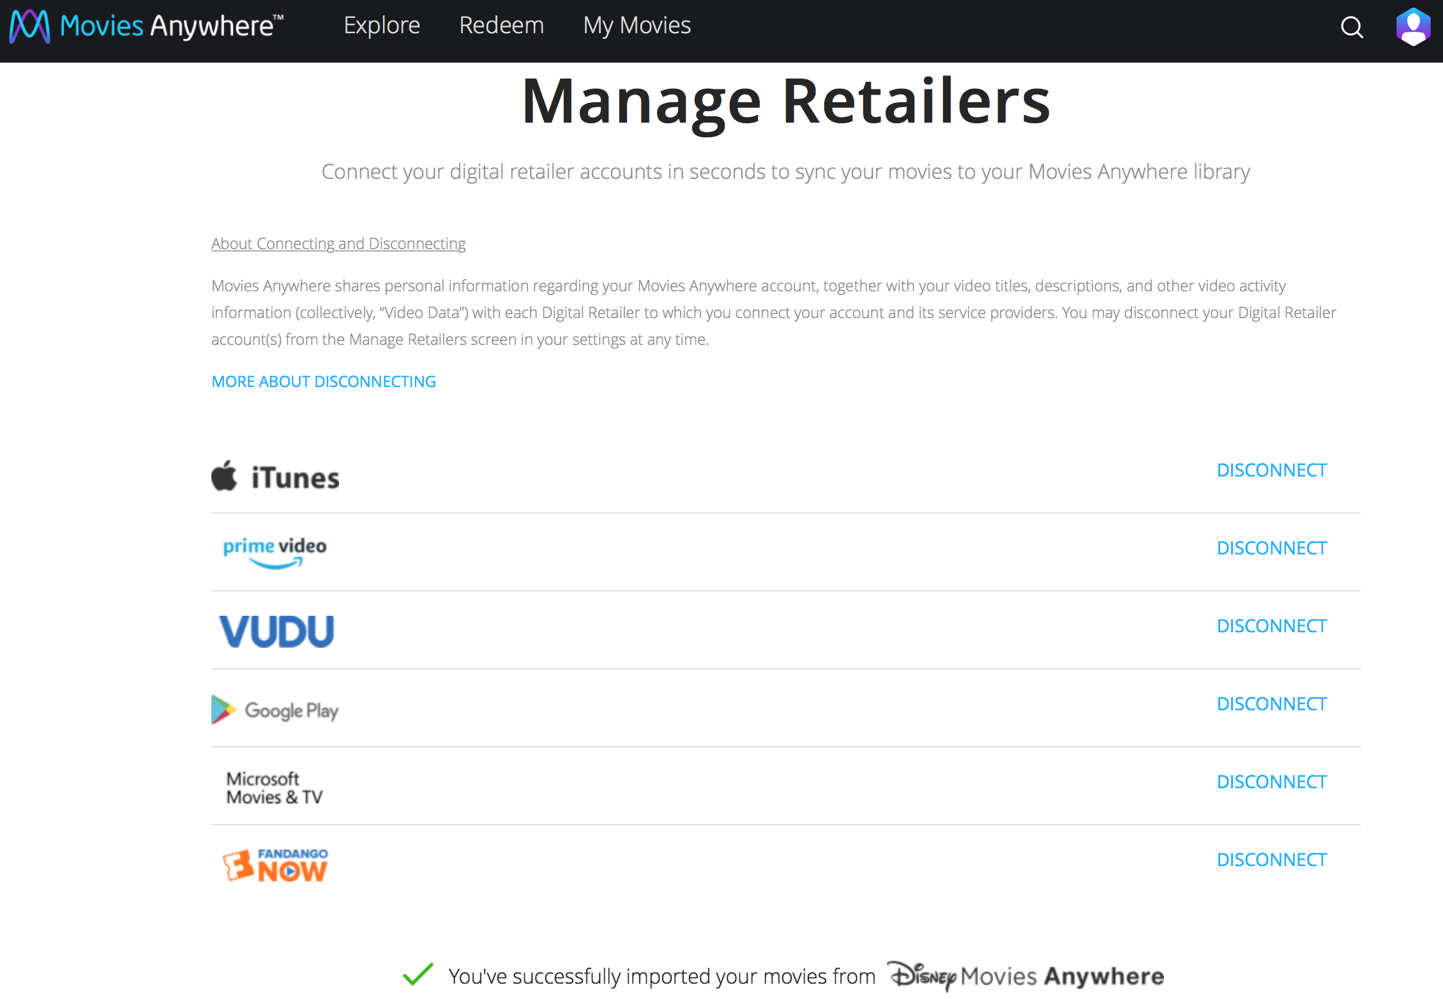Viewport: 1443px width, 999px height.
Task: Disconnect the VUDU account
Action: (1271, 626)
